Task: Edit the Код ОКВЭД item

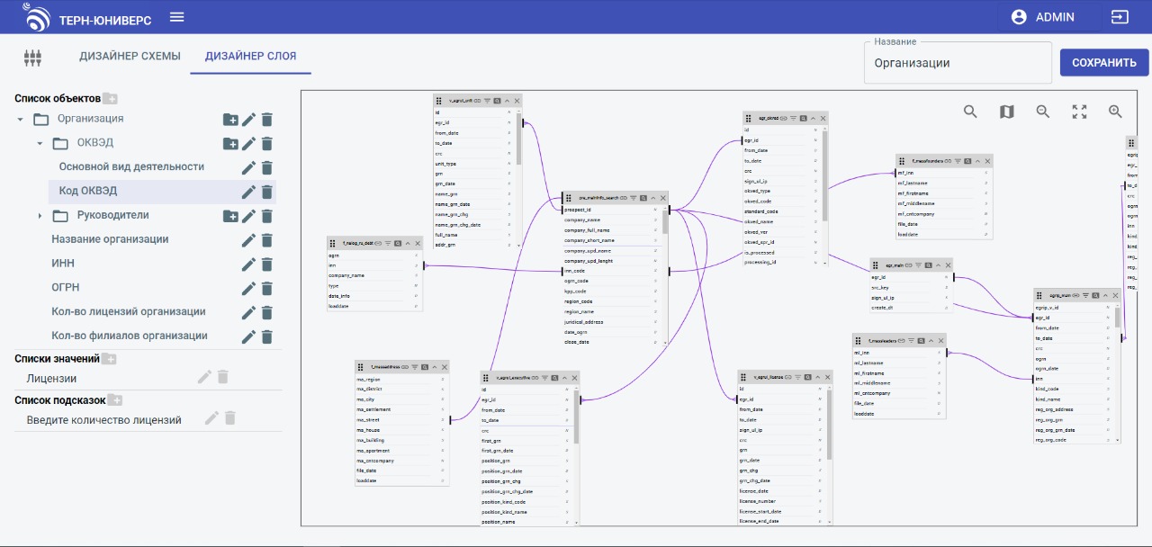Action: tap(248, 192)
